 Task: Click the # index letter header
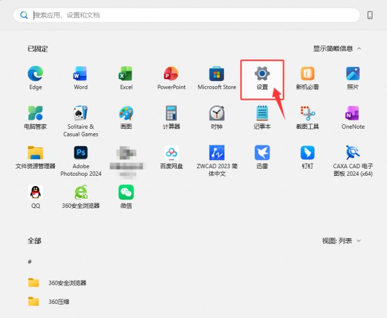[30, 261]
